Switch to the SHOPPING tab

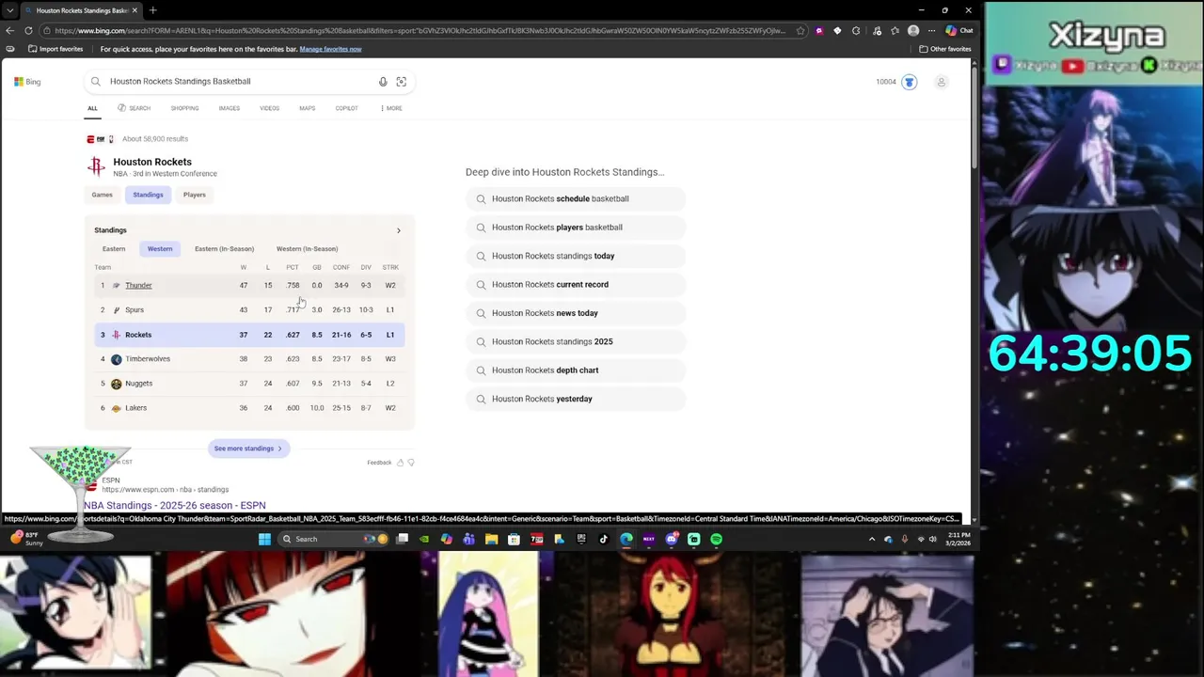pos(184,108)
